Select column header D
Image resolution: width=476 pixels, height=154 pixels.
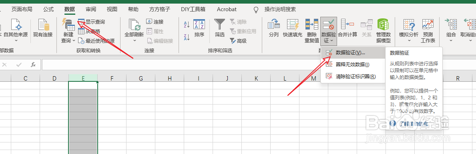tap(54, 78)
